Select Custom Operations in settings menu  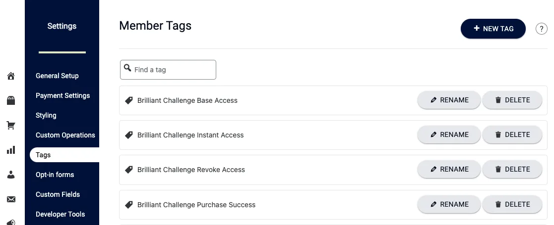(x=65, y=135)
